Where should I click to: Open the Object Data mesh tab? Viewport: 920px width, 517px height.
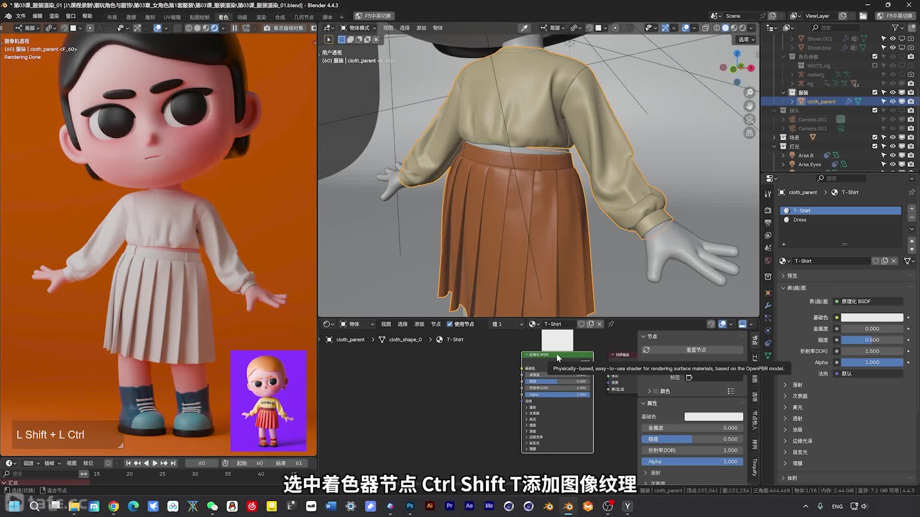pos(768,356)
